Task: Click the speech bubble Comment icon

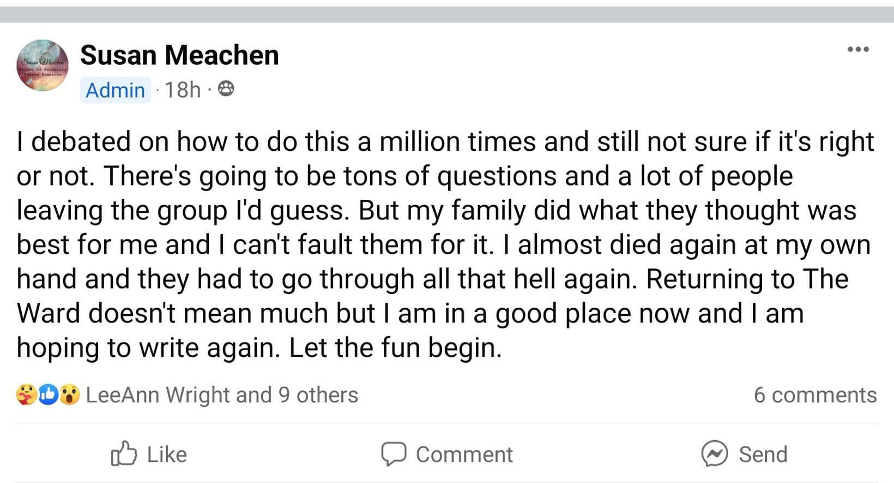Action: click(x=393, y=454)
